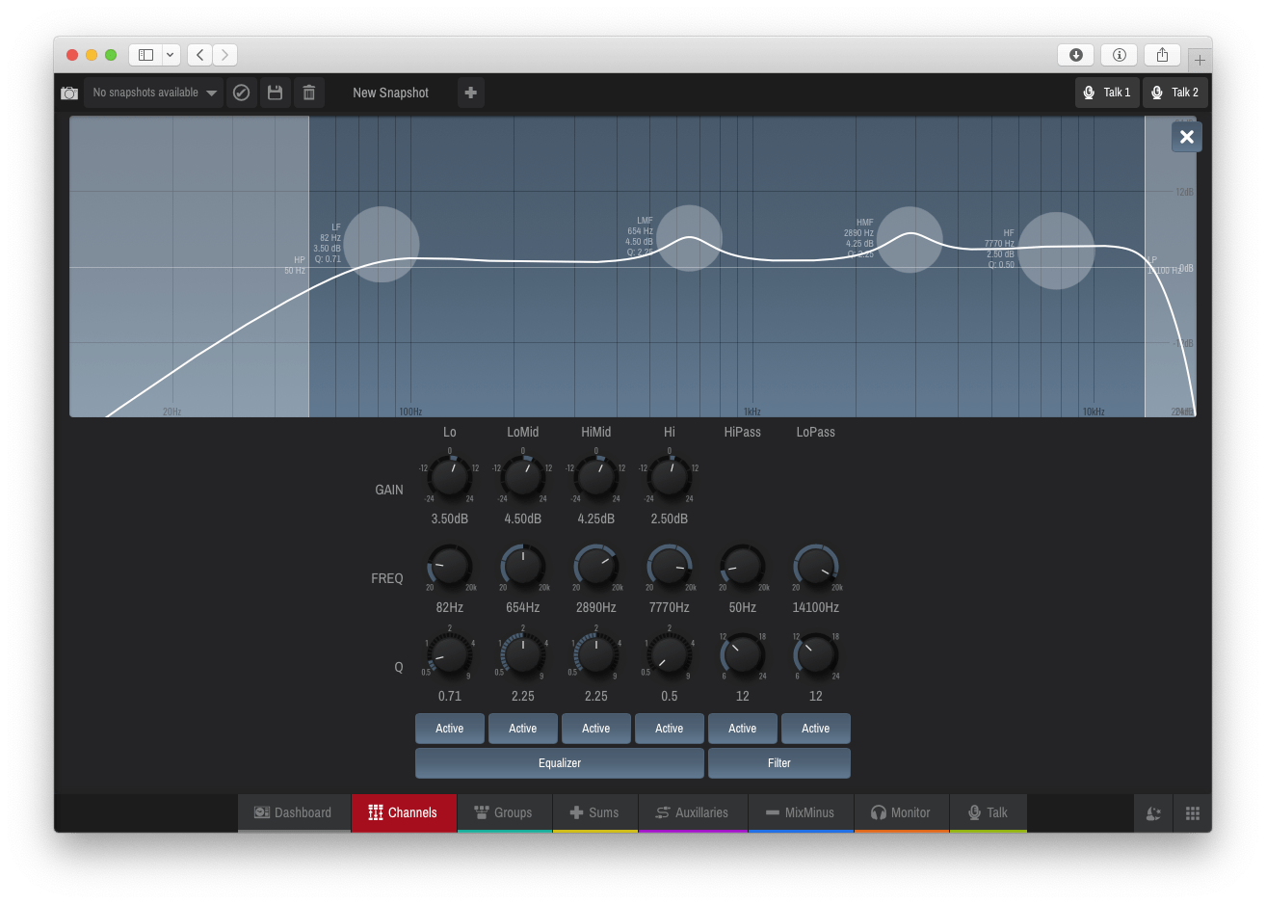Click the save snapshot floppy icon

[276, 93]
